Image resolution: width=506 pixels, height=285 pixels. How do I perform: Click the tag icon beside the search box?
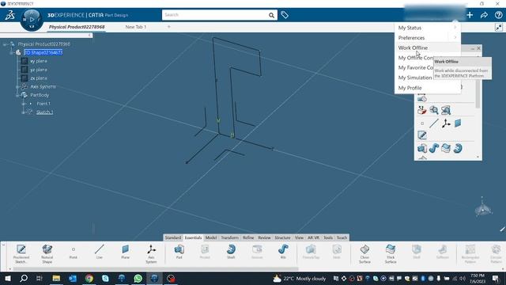click(285, 15)
